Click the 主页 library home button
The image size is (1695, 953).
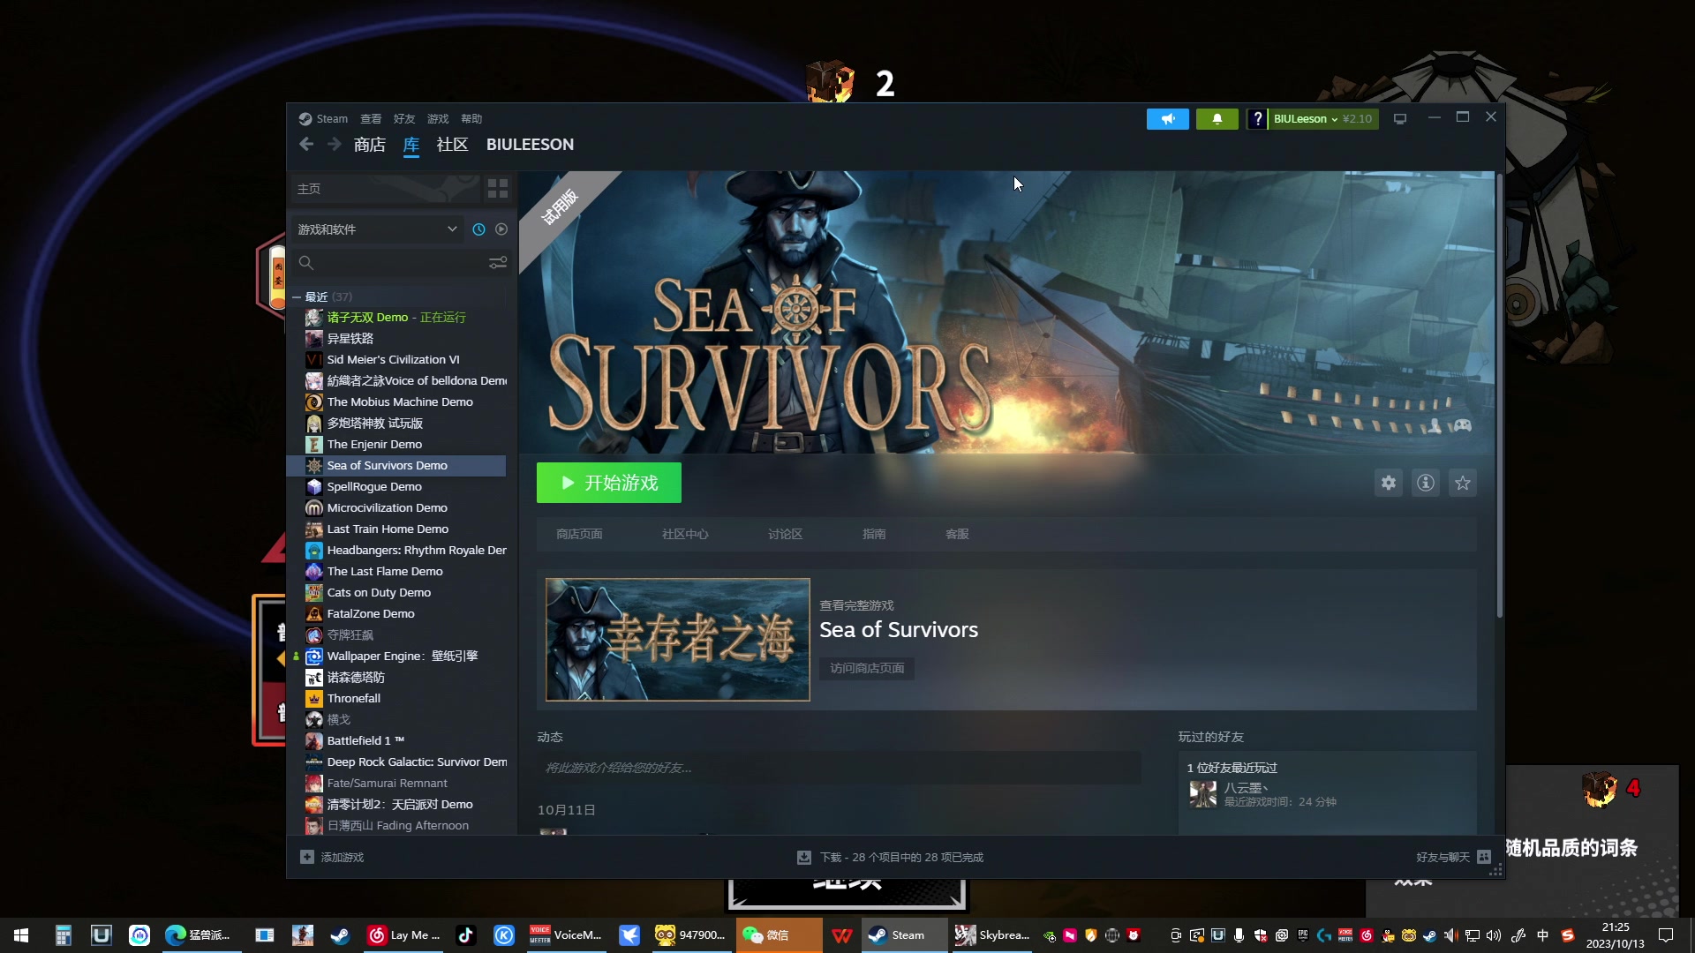[385, 189]
